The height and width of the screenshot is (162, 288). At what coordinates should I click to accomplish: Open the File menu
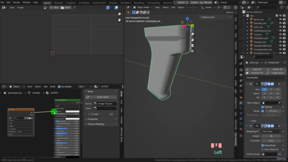(x=2, y=2)
